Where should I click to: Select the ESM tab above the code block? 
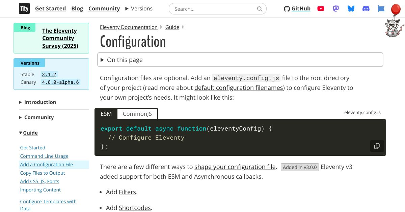pos(106,114)
